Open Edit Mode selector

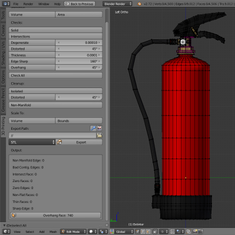73,231
